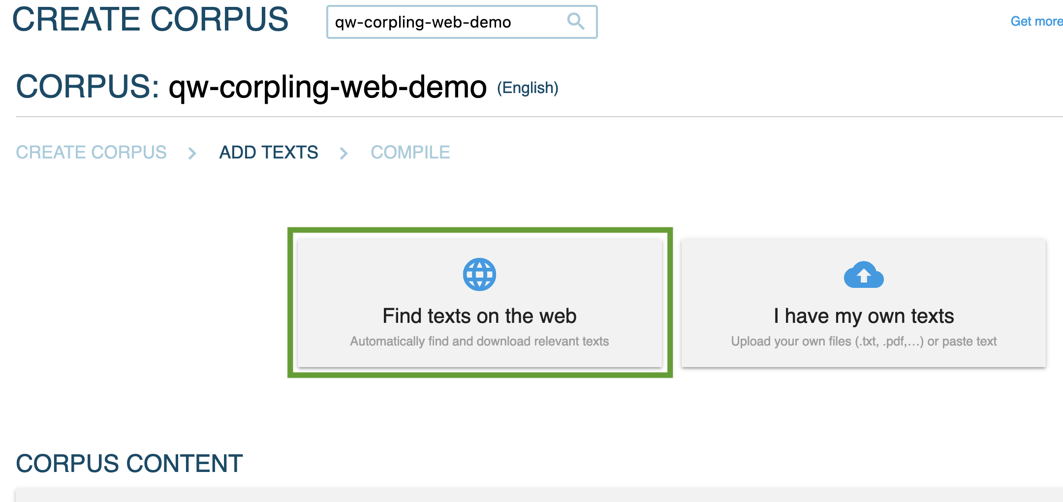Select the ADD TEXTS step
Image resolution: width=1063 pixels, height=502 pixels.
[x=269, y=153]
